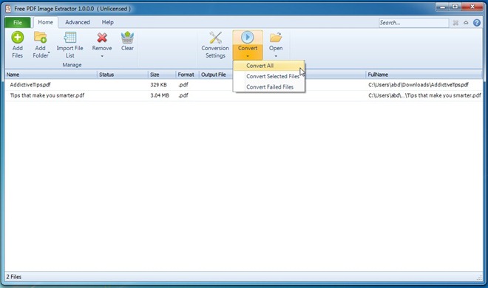Collapse the Convert dropdown arrow
The image size is (488, 288).
[x=248, y=56]
